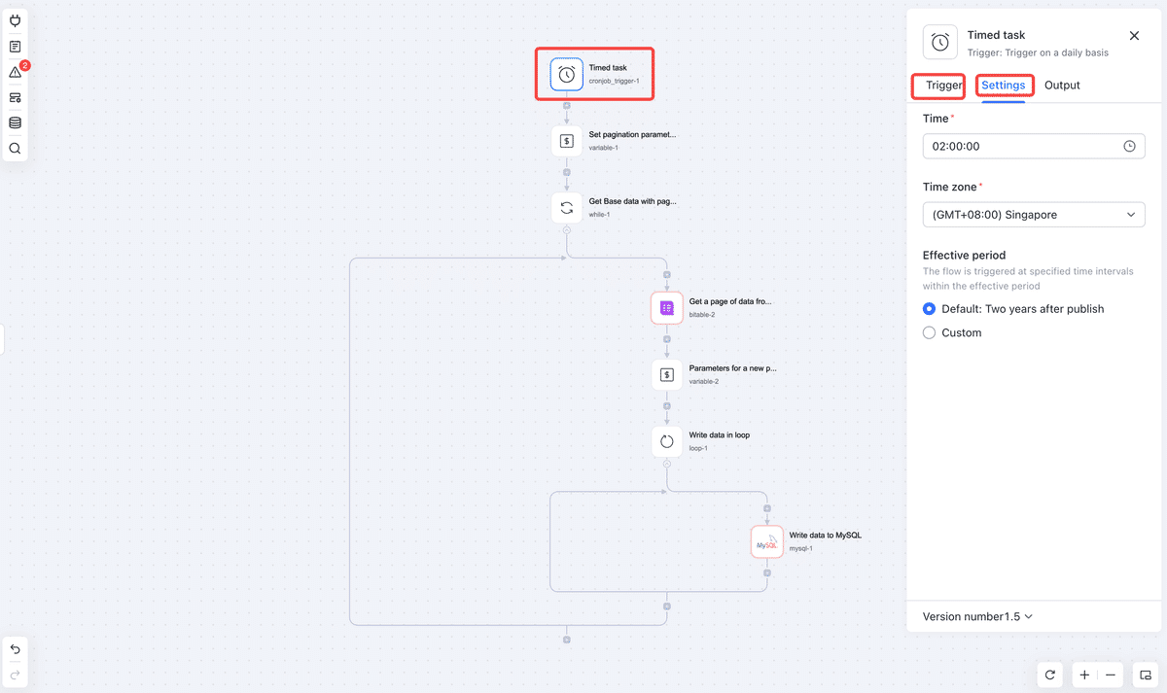
Task: Zoom in with the plus button
Action: [1085, 675]
